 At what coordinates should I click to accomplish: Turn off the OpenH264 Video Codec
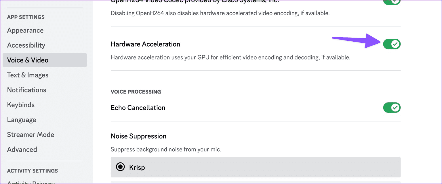pos(392,1)
